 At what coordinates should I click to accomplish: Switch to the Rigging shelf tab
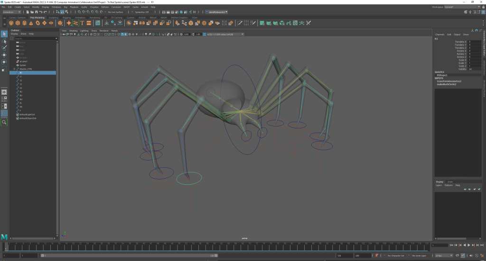(67, 18)
